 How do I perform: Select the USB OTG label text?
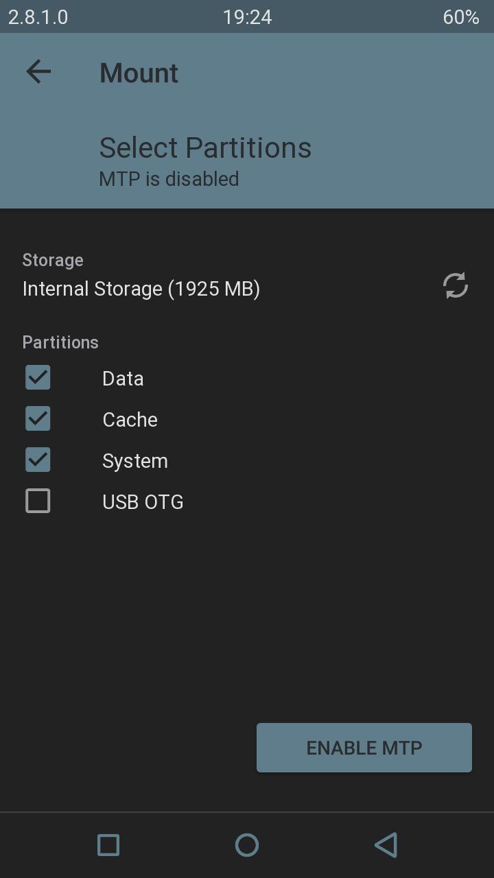click(x=143, y=502)
